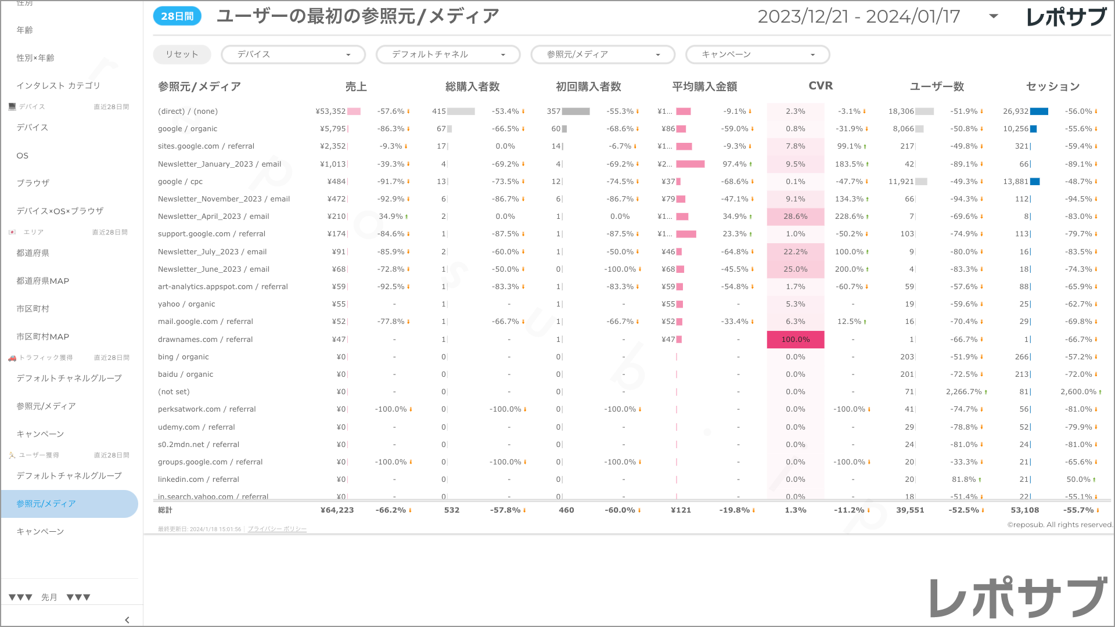This screenshot has width=1115, height=627.
Task: Select インタレスト カテゴリ in sidebar
Action: coord(58,85)
